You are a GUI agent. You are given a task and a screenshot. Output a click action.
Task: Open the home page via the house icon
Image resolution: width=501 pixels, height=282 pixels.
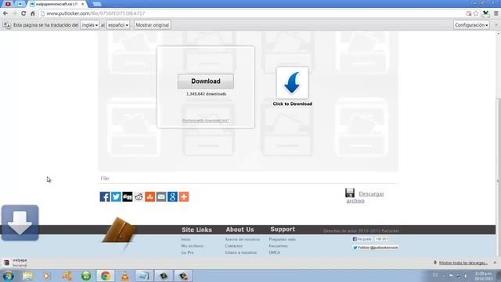(x=33, y=13)
